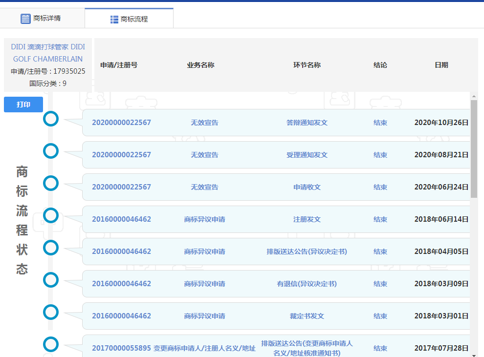Screen dimensions: 484x357
Task: Click the list icon on the 商标流程 tab
Action: (x=114, y=18)
